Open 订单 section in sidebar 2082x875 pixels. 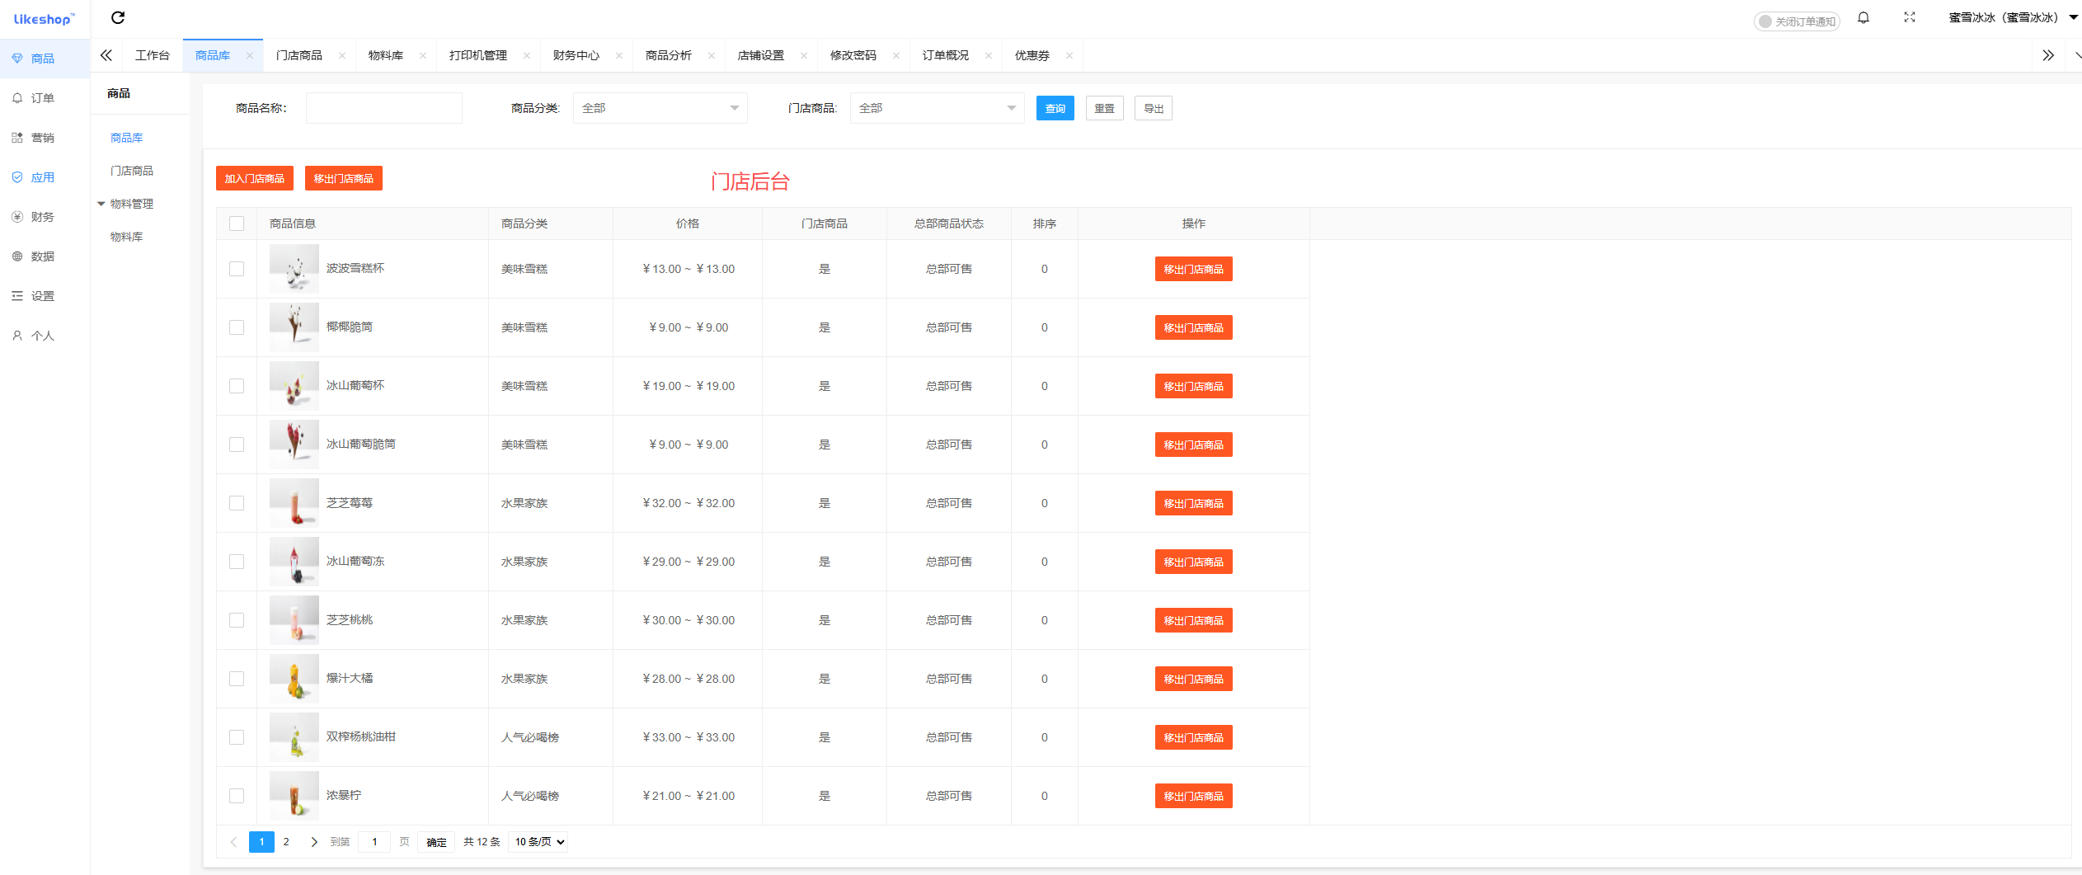(43, 98)
